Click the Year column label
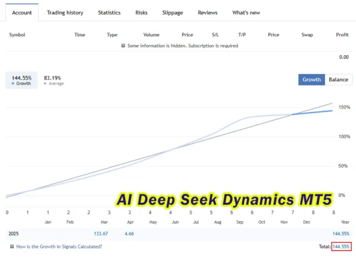Screen dimensions: 356x258 [345, 222]
